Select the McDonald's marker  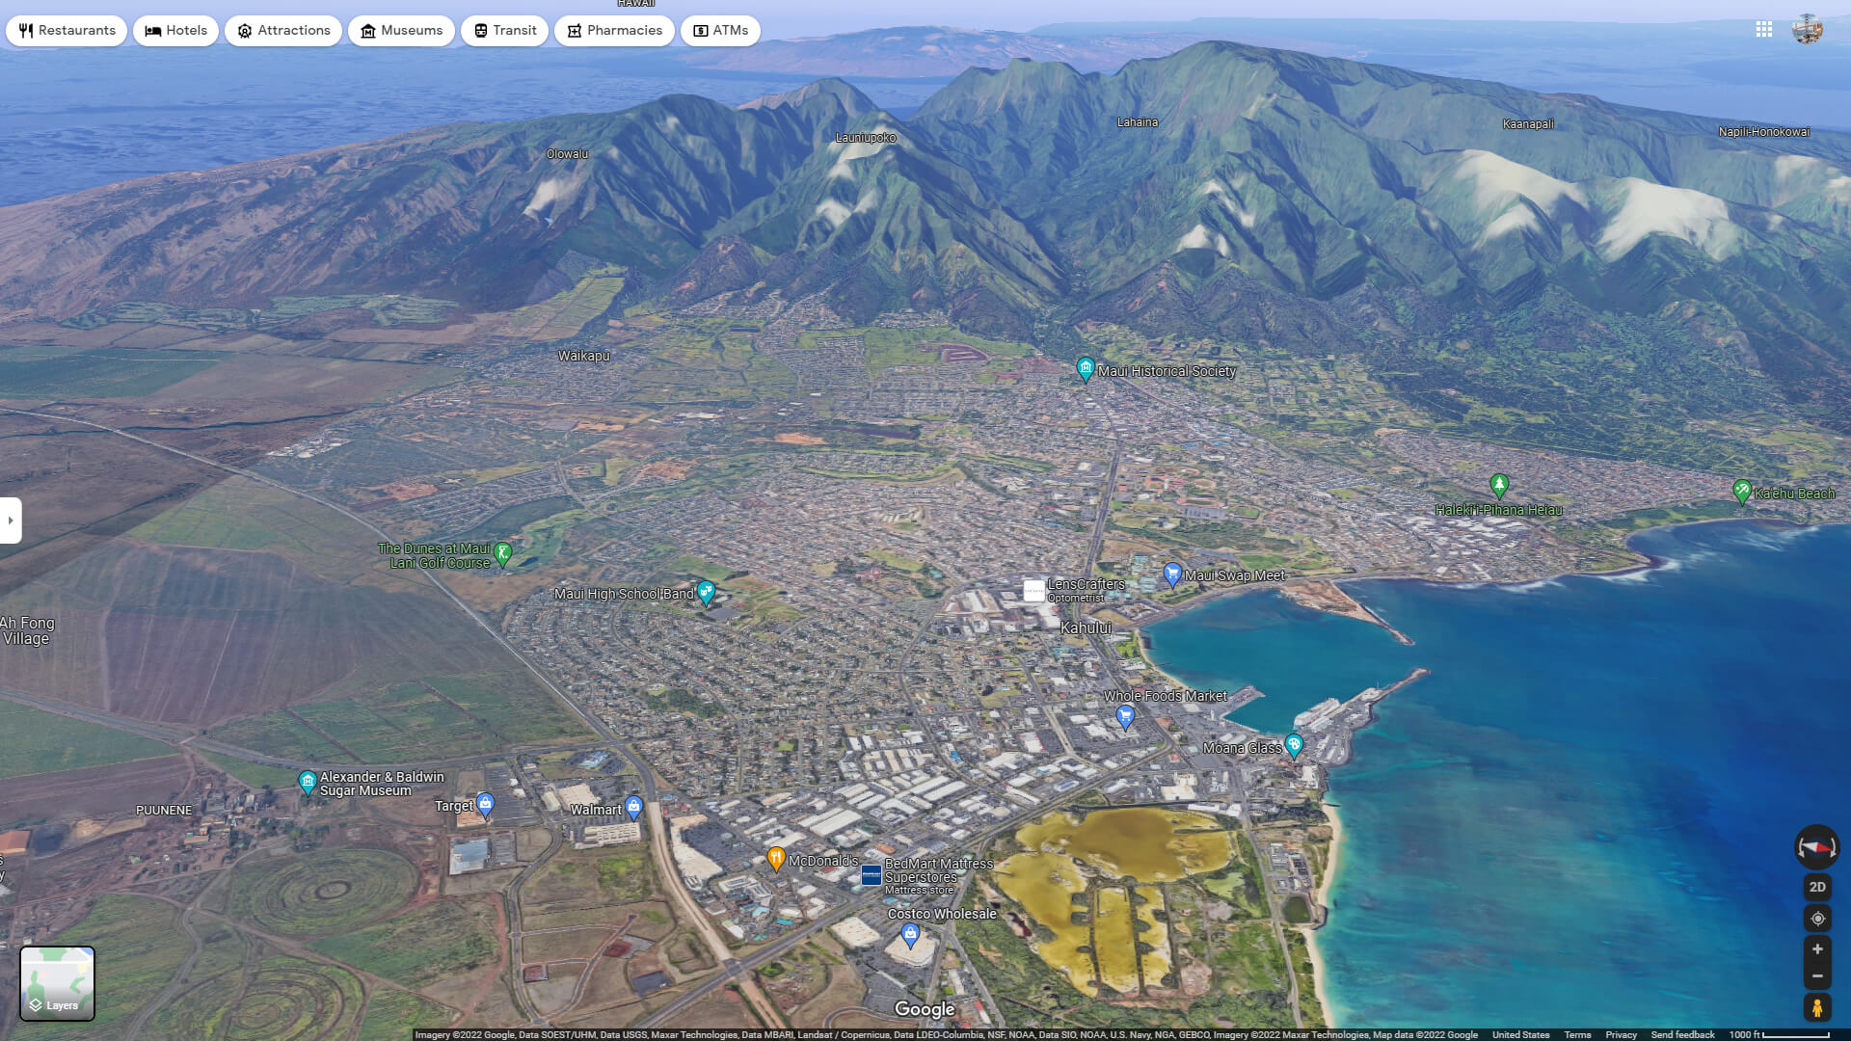(x=776, y=856)
